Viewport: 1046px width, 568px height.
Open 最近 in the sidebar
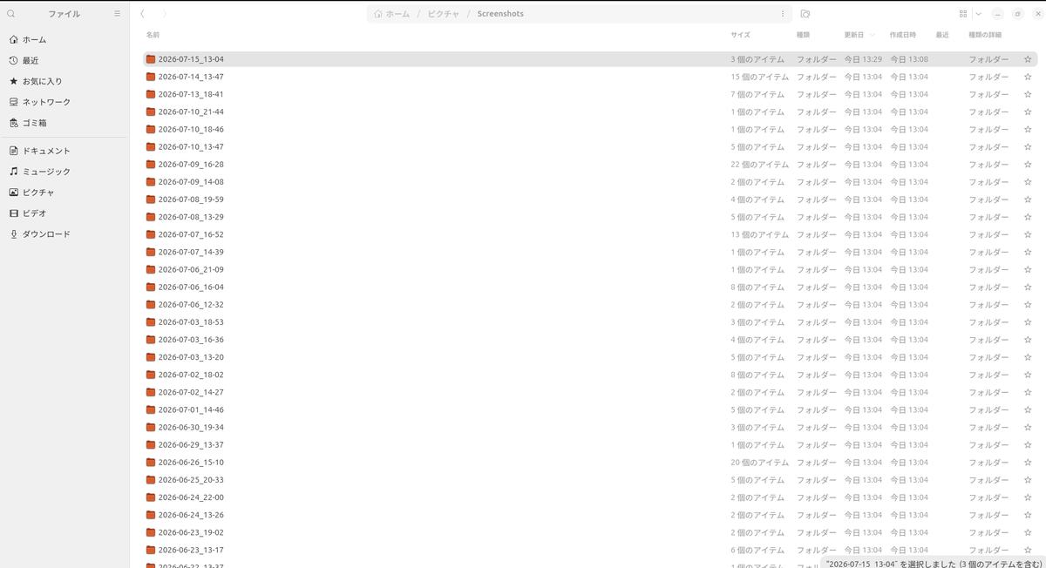(65, 60)
